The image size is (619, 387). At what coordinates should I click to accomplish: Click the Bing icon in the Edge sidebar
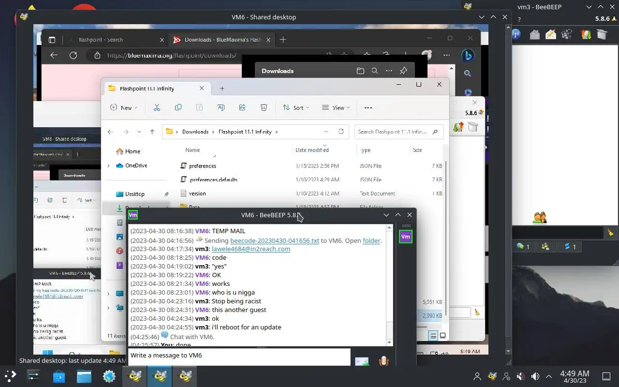coord(467,56)
